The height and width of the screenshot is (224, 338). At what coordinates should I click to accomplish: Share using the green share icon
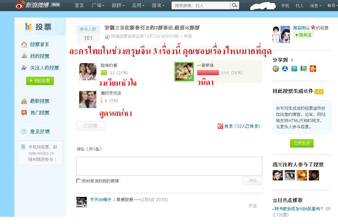pos(304,69)
